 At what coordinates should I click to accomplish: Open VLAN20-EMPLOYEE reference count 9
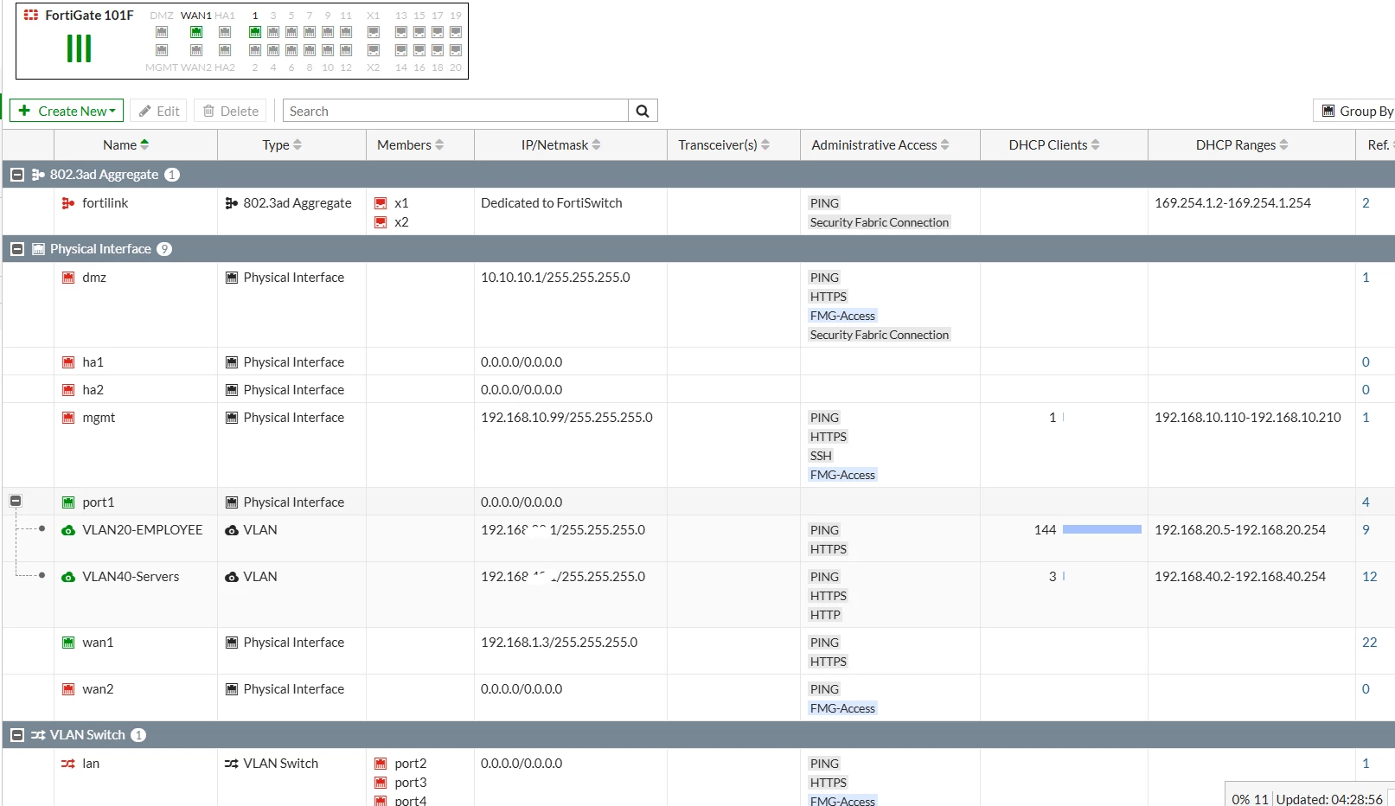[1366, 530]
